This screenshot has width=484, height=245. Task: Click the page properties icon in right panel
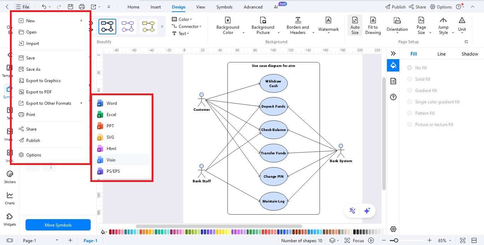[393, 81]
